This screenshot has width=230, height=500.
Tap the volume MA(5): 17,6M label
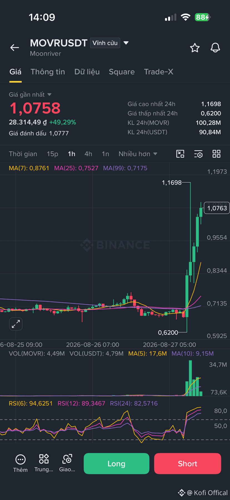147,354
